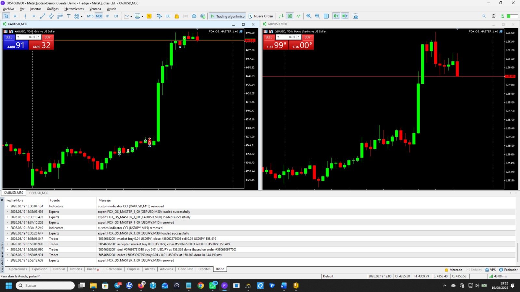Open File Explorer from the taskbar
The width and height of the screenshot is (520, 292).
93,286
